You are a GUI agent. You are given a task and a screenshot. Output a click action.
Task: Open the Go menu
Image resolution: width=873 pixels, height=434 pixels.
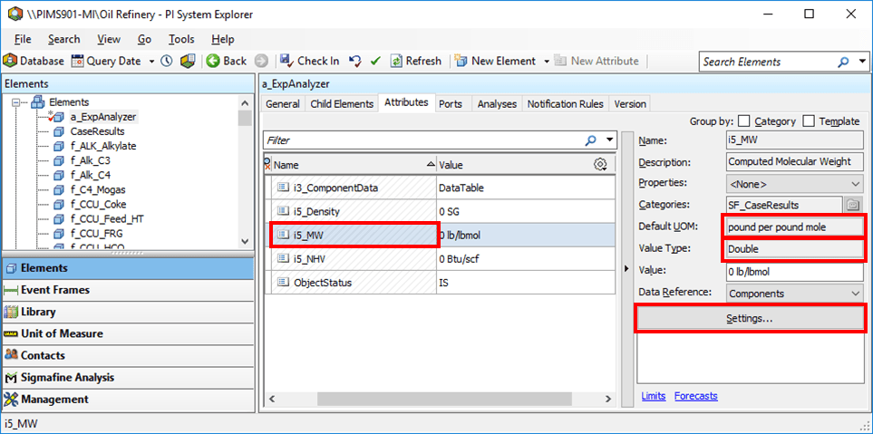(145, 40)
